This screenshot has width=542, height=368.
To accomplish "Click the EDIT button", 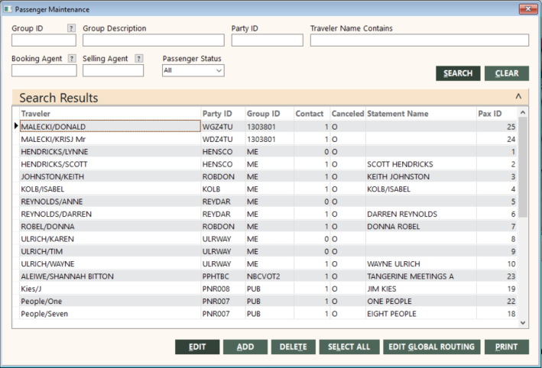I will pyautogui.click(x=197, y=347).
